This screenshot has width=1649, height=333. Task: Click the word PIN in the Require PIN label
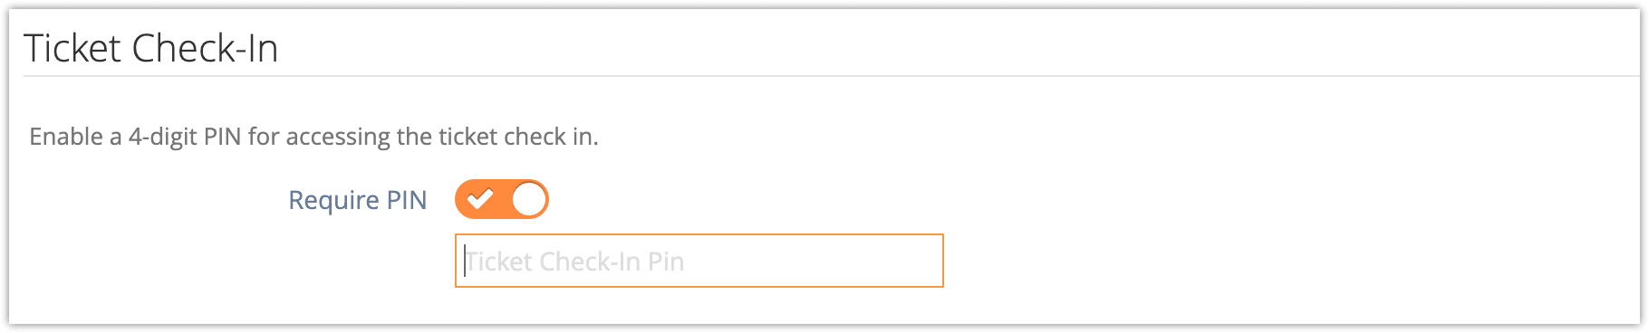pos(407,199)
